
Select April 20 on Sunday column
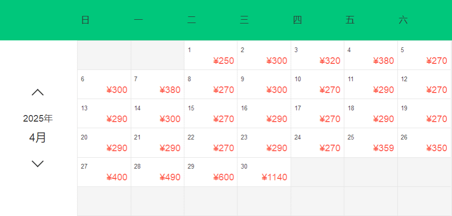[x=104, y=143]
